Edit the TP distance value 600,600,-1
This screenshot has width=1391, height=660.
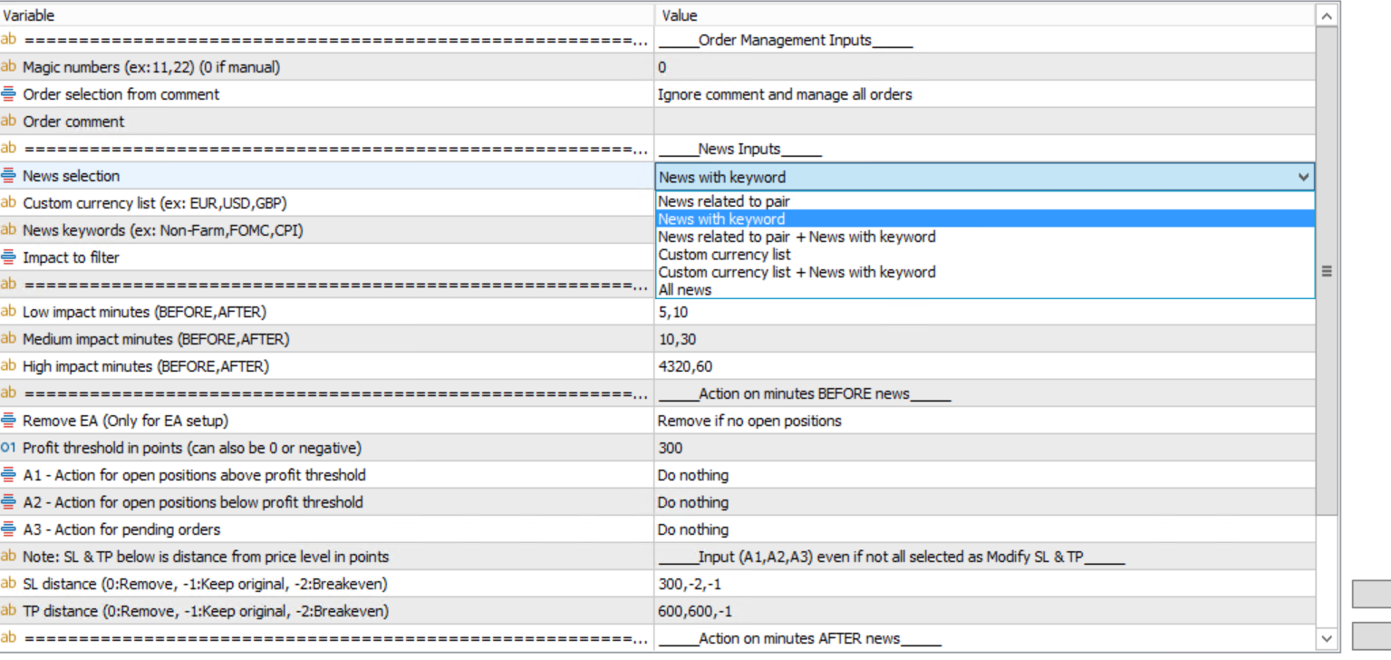(984, 611)
